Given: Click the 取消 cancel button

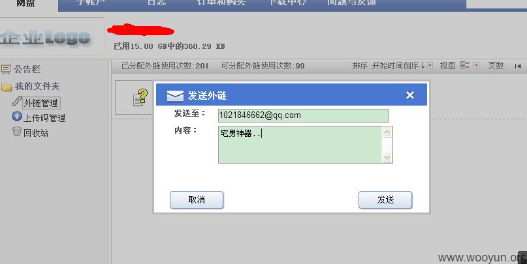Looking at the screenshot, I should point(197,200).
